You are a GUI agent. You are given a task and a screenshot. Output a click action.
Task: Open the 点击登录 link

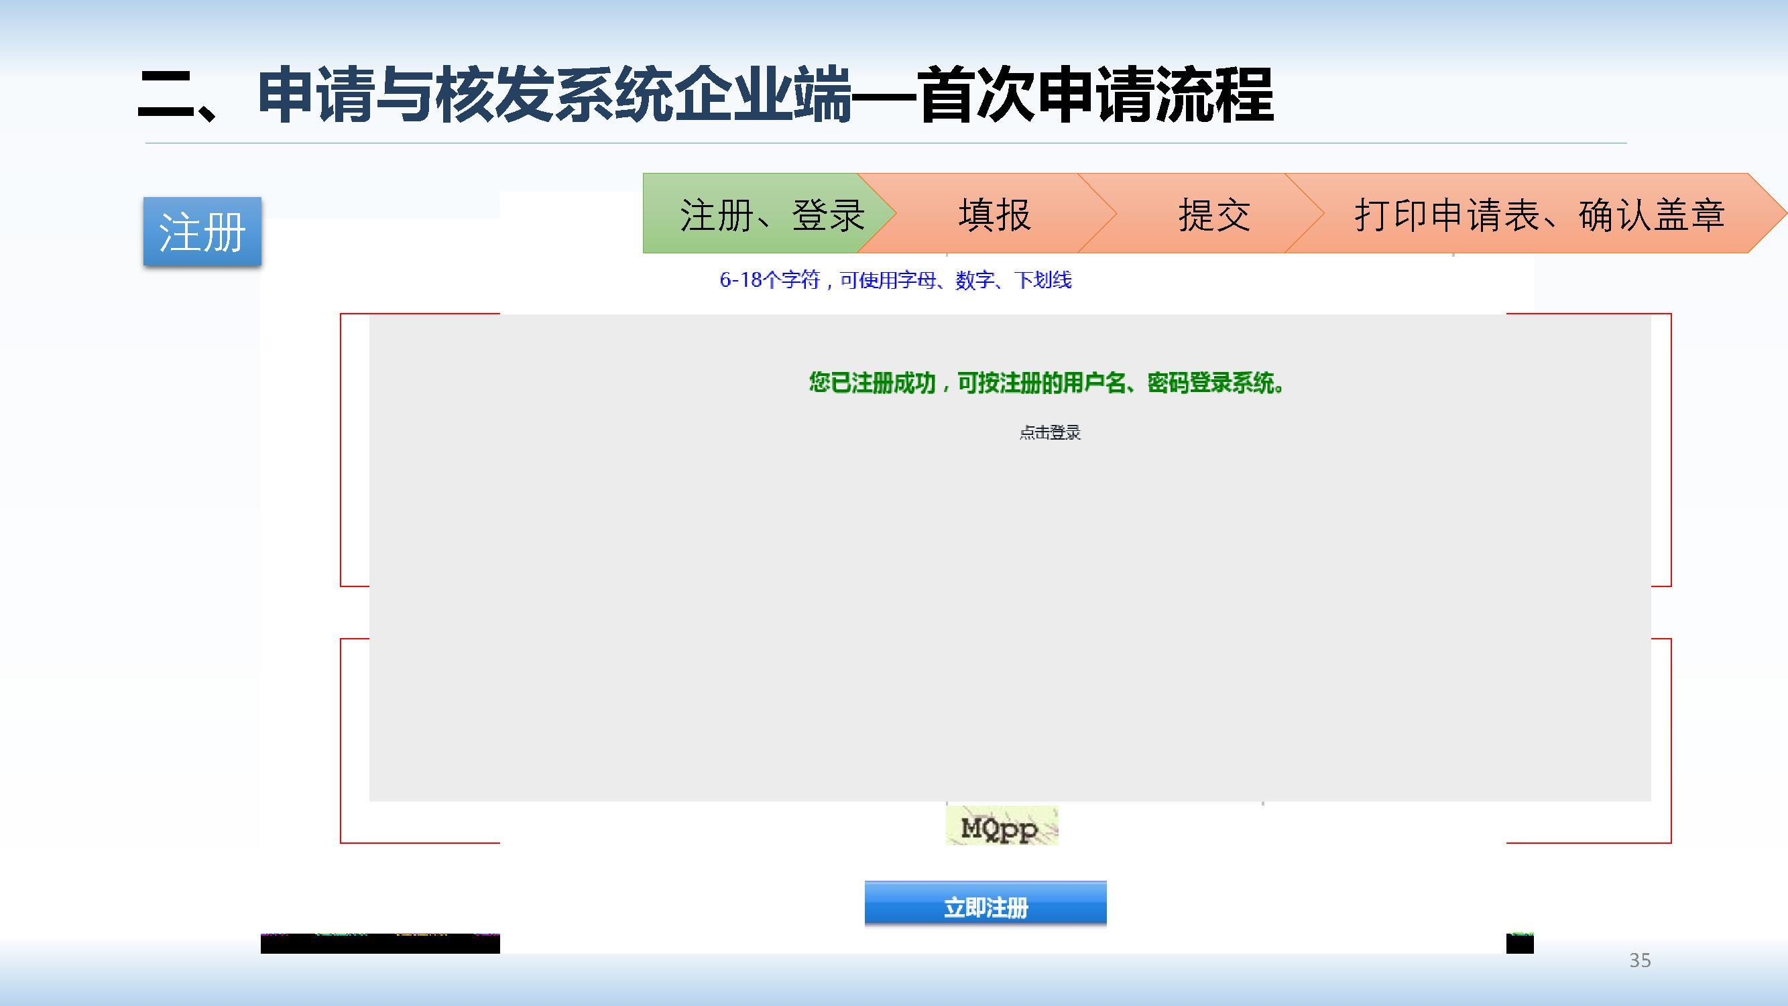tap(1049, 433)
